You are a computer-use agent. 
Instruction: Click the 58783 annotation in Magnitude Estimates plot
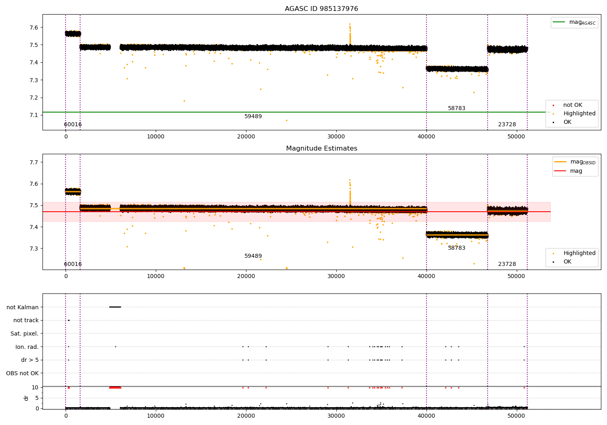tap(456, 248)
